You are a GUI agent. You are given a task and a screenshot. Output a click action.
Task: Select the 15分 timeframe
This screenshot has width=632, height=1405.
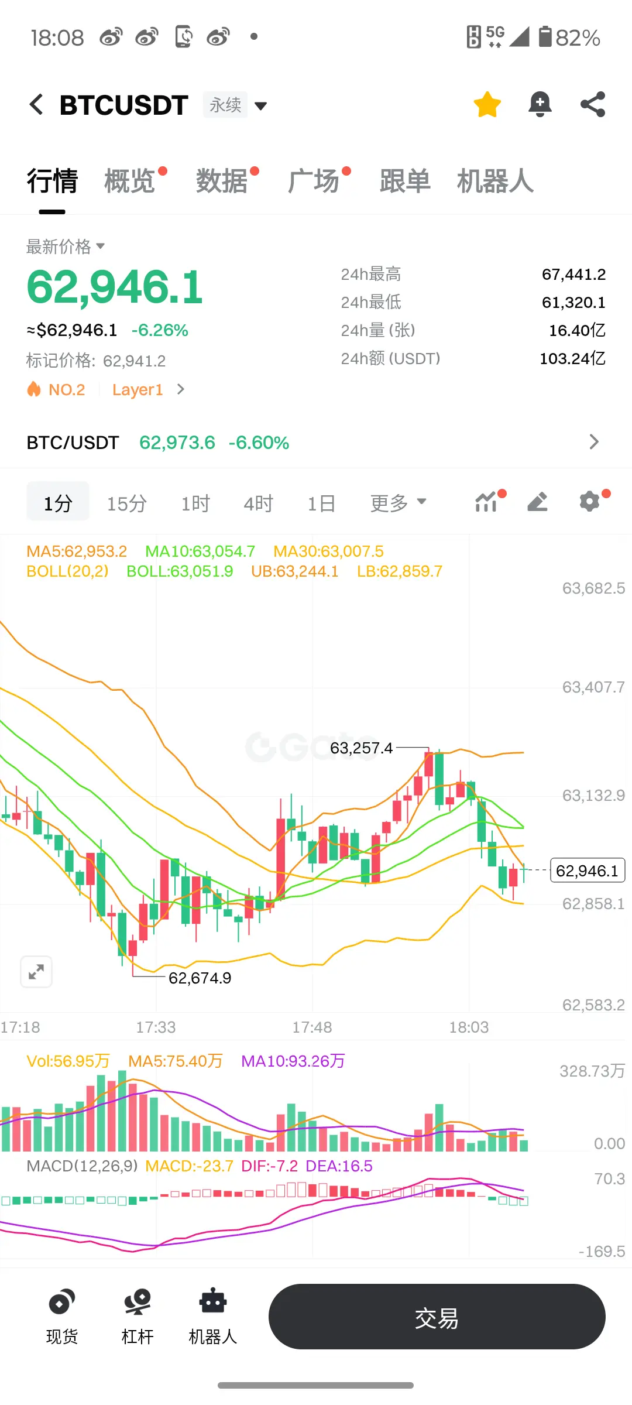(x=127, y=503)
